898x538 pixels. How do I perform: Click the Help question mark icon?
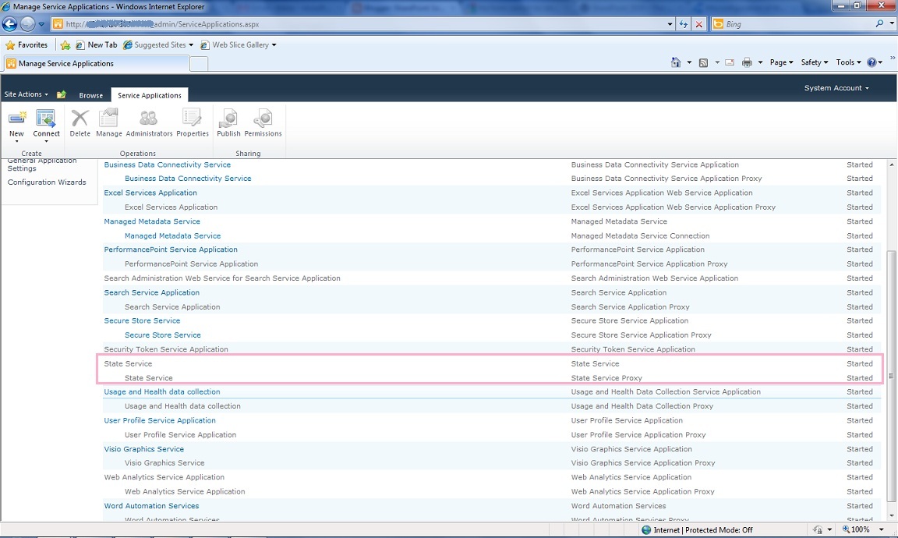click(x=871, y=62)
